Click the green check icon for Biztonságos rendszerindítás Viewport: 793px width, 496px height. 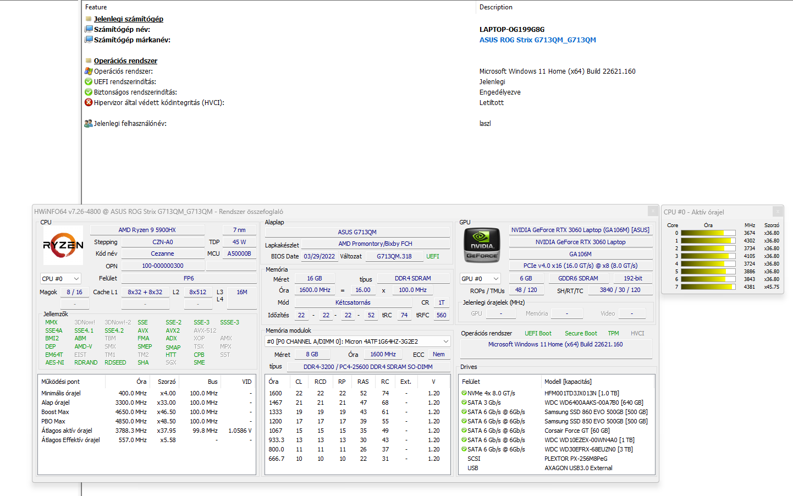[89, 92]
